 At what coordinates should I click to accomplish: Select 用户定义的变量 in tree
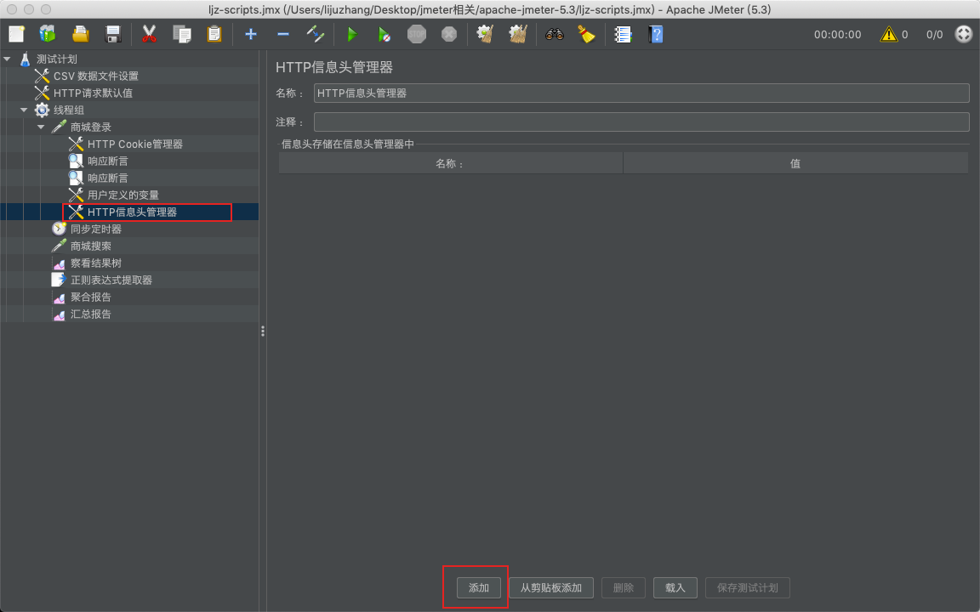[123, 195]
